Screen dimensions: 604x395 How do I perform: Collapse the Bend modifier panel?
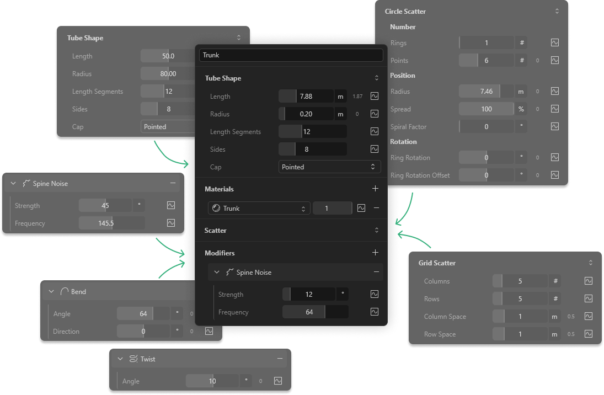click(x=51, y=292)
